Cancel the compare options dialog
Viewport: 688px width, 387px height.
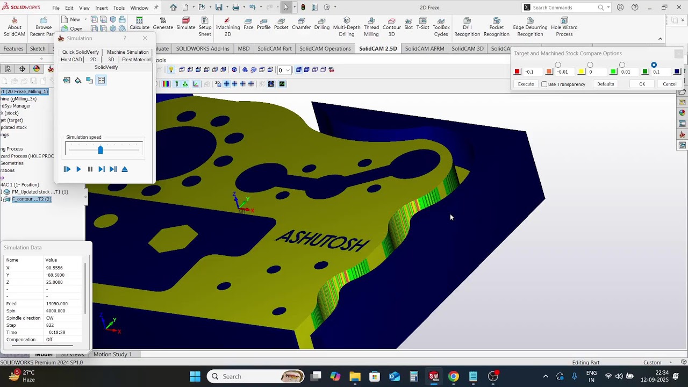(x=670, y=84)
